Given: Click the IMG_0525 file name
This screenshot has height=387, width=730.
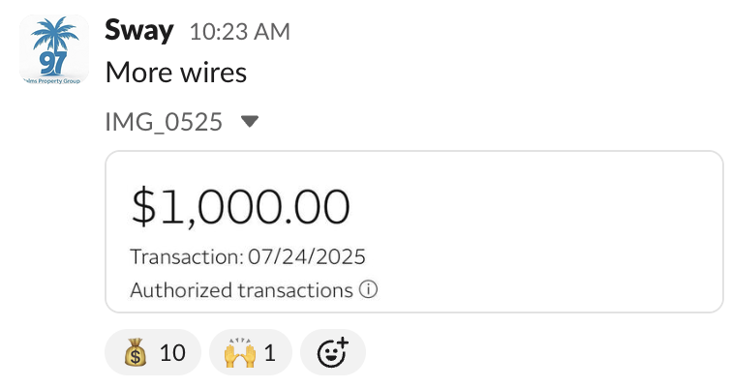Looking at the screenshot, I should (164, 122).
